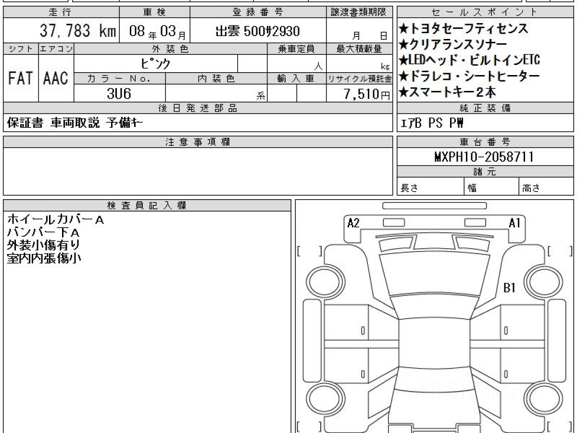Screen dimensions: 577x433
Task: Click the 後日発送部品 header
Action: 198,108
